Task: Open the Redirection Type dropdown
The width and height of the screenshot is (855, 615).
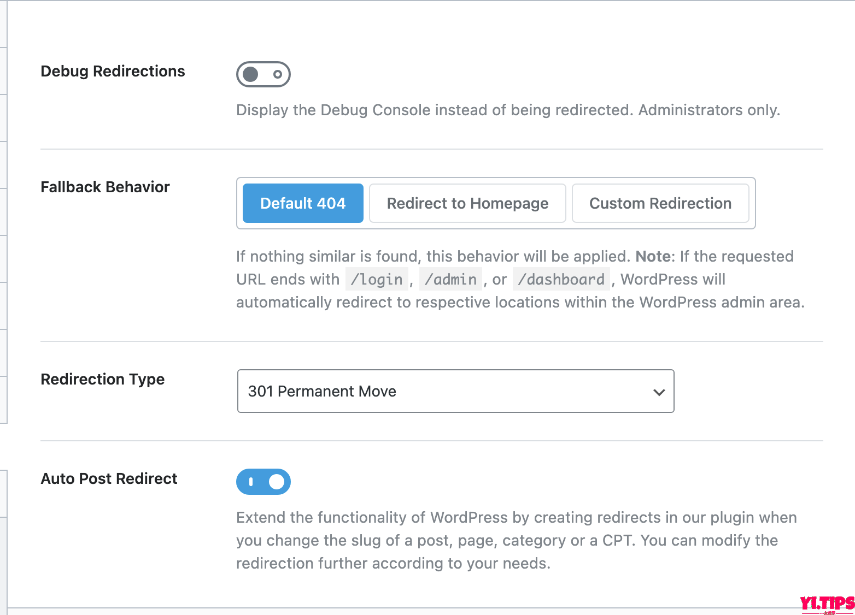Action: [x=455, y=391]
